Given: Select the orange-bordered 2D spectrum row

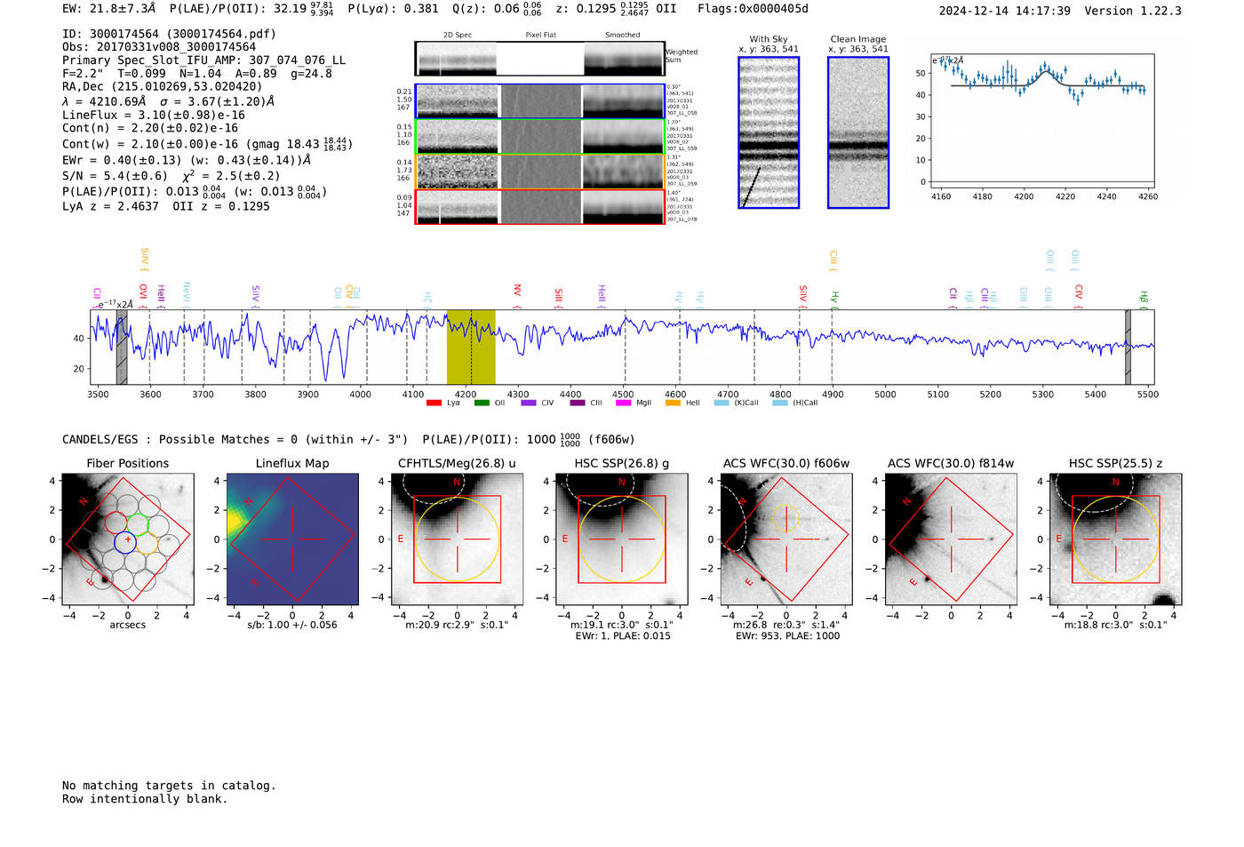Looking at the screenshot, I should (x=540, y=172).
